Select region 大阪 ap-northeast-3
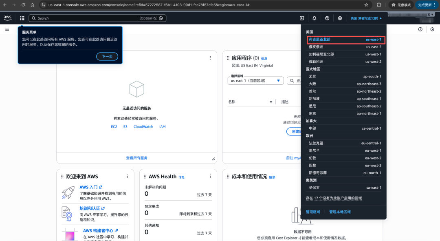 pos(345,84)
